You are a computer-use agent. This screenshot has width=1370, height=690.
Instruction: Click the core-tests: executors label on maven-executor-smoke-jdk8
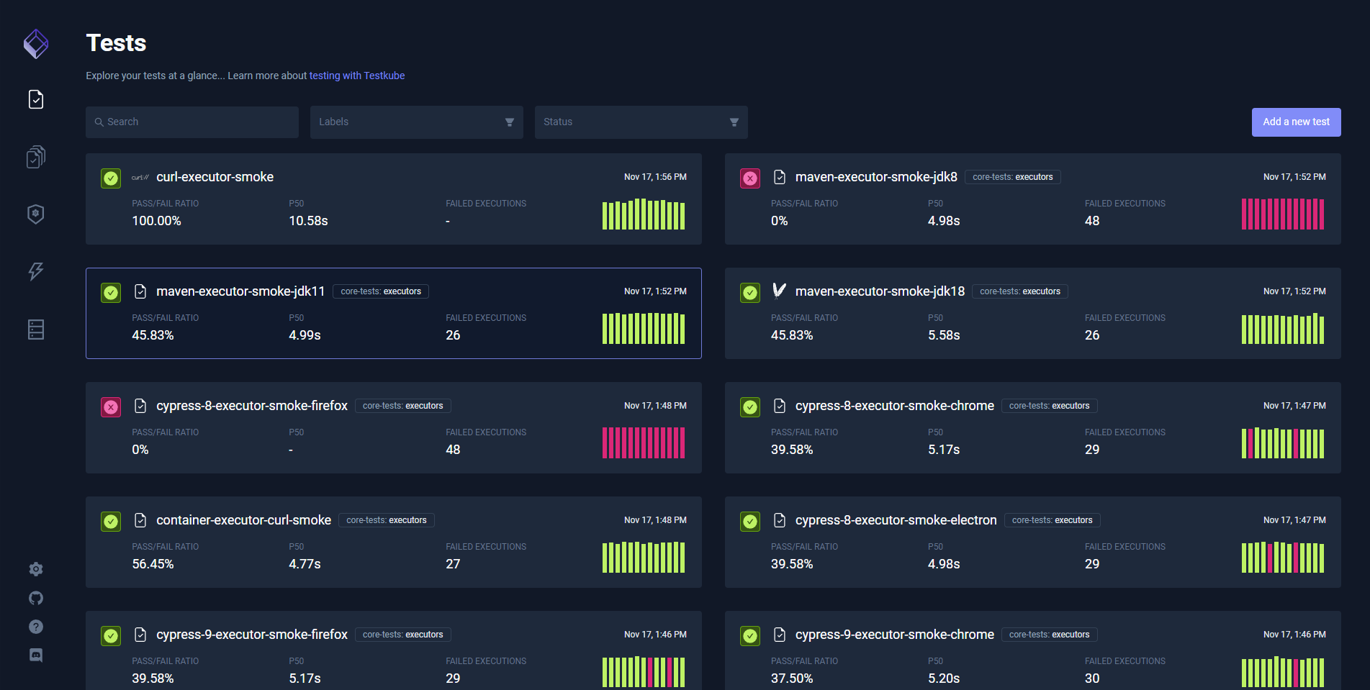coord(1013,177)
